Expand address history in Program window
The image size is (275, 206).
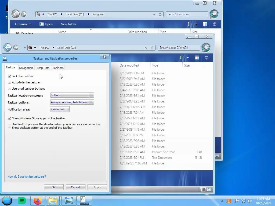[154, 14]
